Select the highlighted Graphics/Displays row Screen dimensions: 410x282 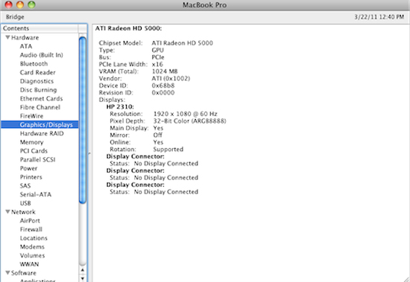pos(40,124)
